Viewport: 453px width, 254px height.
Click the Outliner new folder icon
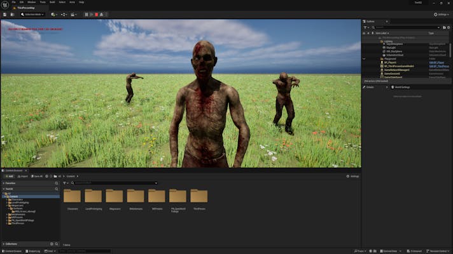tap(444, 27)
